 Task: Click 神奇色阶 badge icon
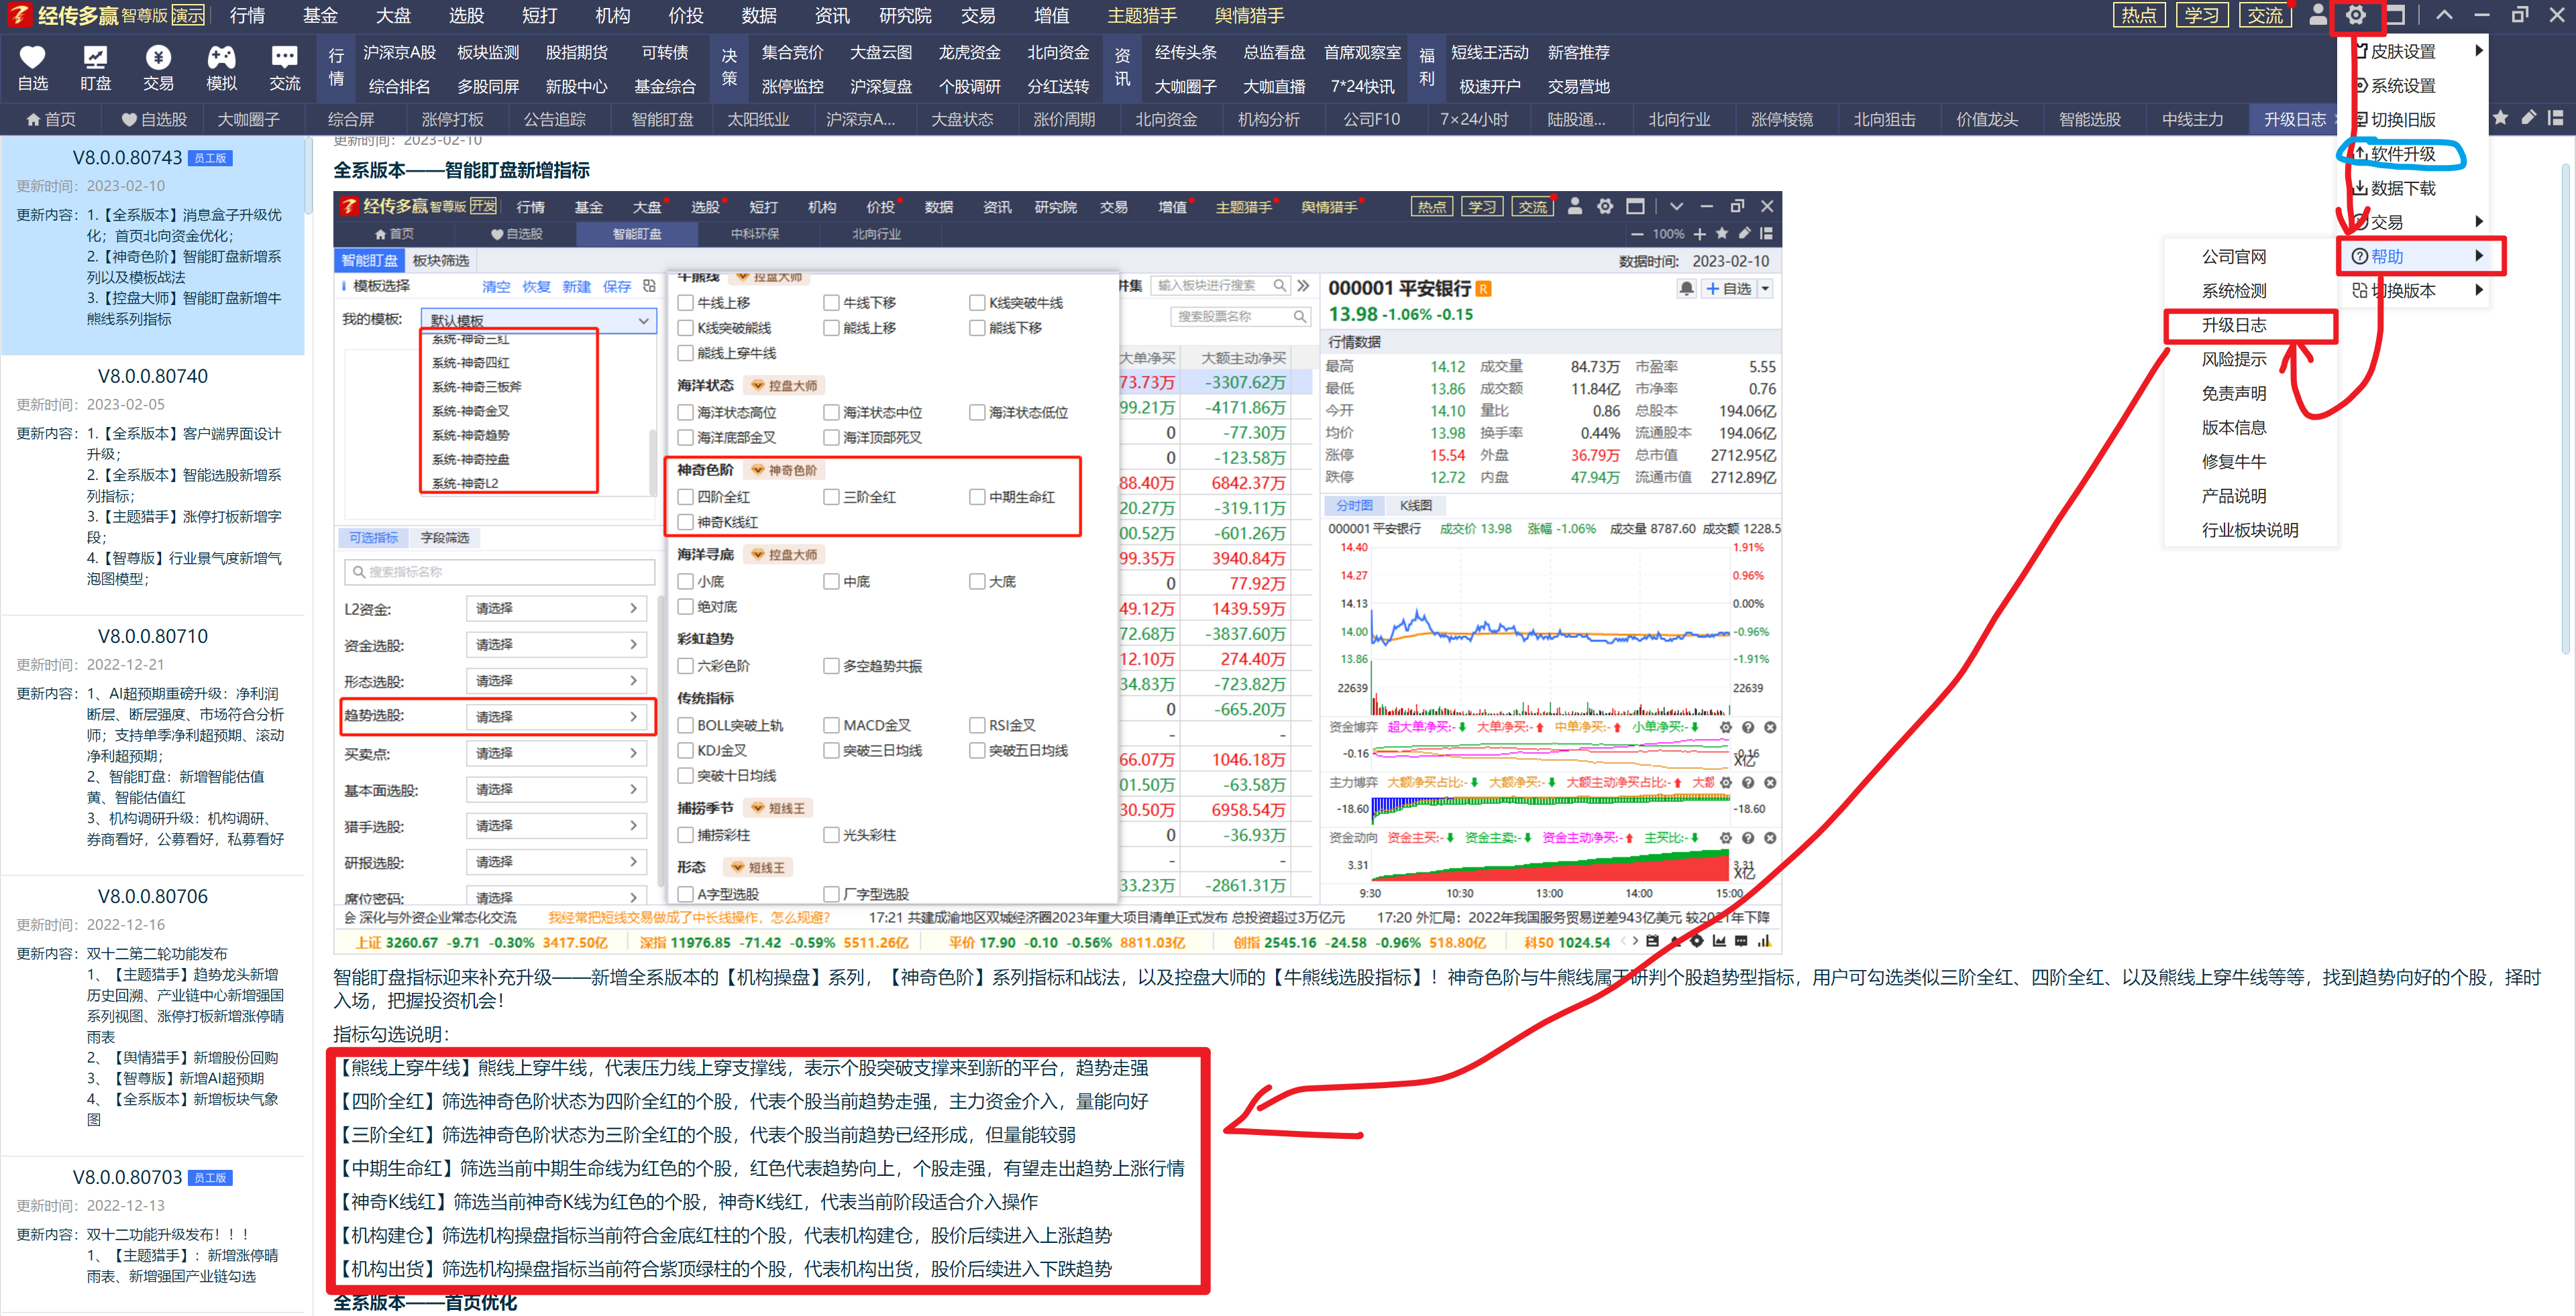(x=785, y=471)
